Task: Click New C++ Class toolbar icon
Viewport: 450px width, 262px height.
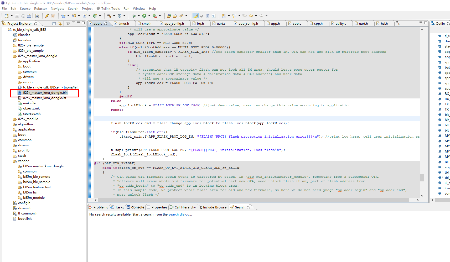Action: 95,16
